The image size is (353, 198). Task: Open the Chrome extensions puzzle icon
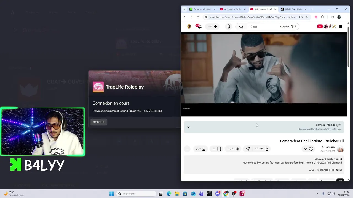323,17
